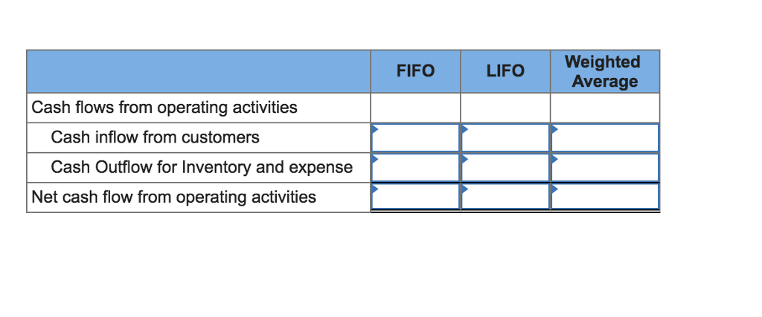Select LIFO net cash flow cell
This screenshot has height=317, width=762.
(505, 197)
